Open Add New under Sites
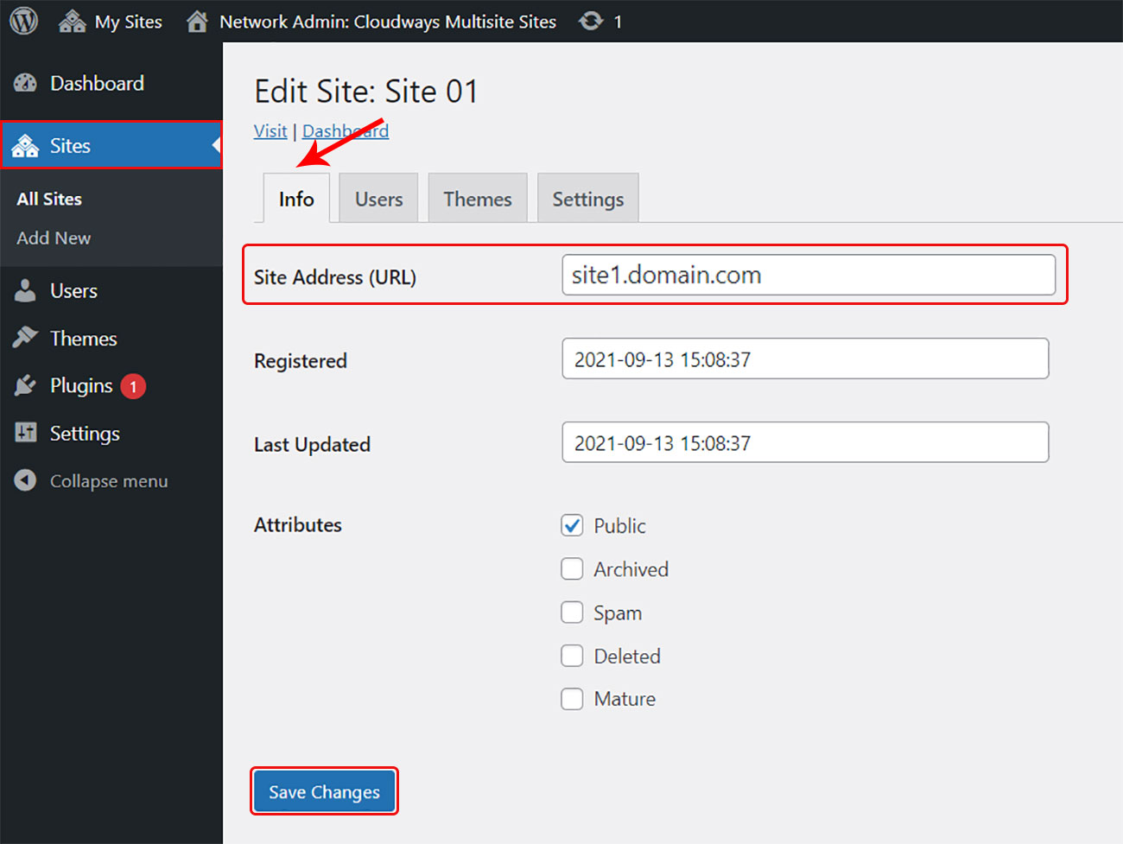1123x844 pixels. pyautogui.click(x=54, y=238)
